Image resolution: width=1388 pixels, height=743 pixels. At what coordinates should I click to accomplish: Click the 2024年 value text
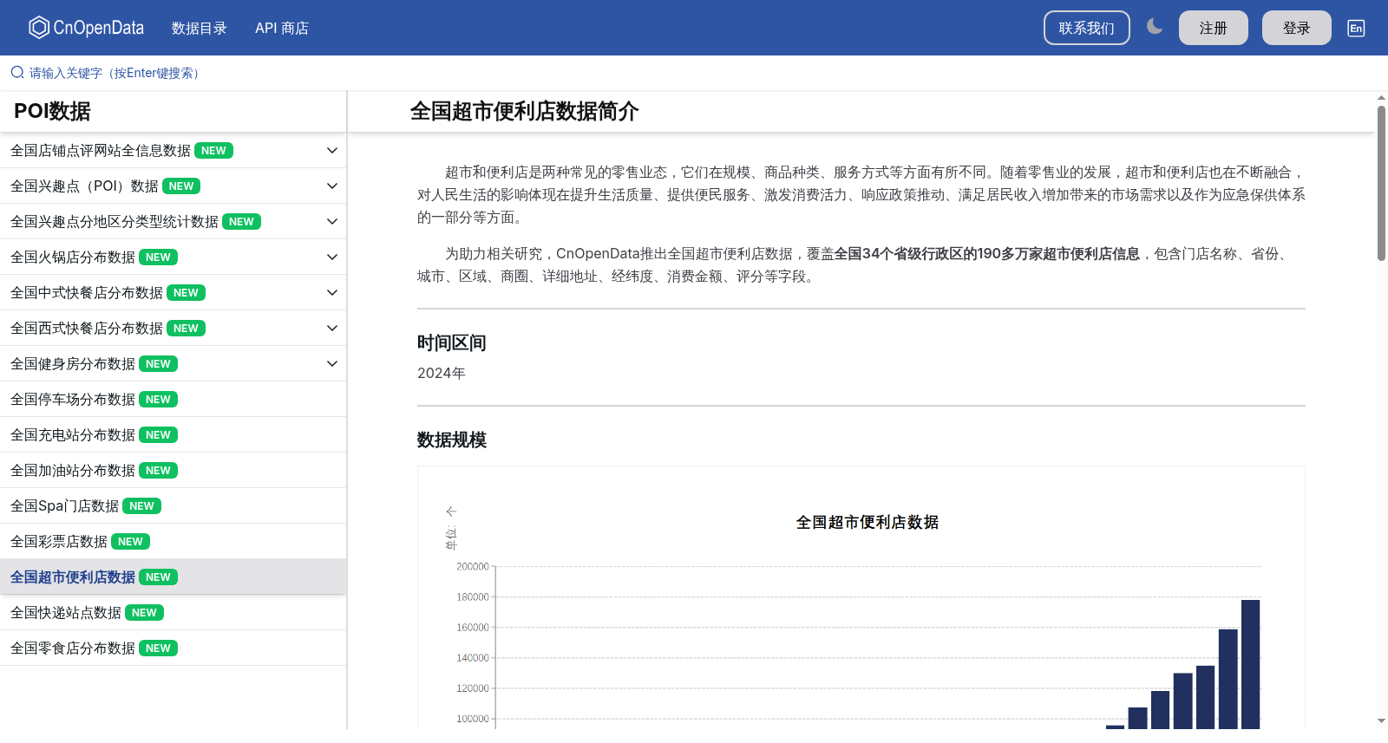coord(442,374)
